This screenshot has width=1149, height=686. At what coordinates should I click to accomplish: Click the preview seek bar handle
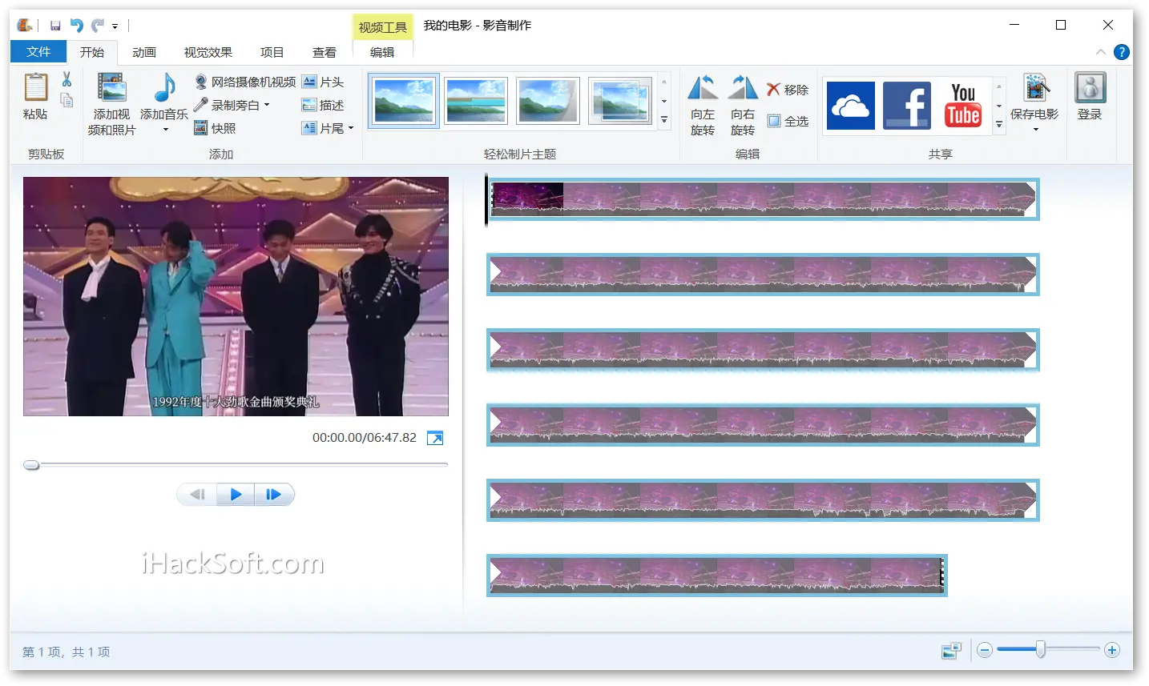31,465
